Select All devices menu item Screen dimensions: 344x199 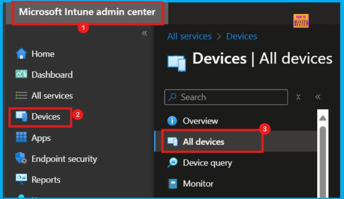[x=203, y=142]
